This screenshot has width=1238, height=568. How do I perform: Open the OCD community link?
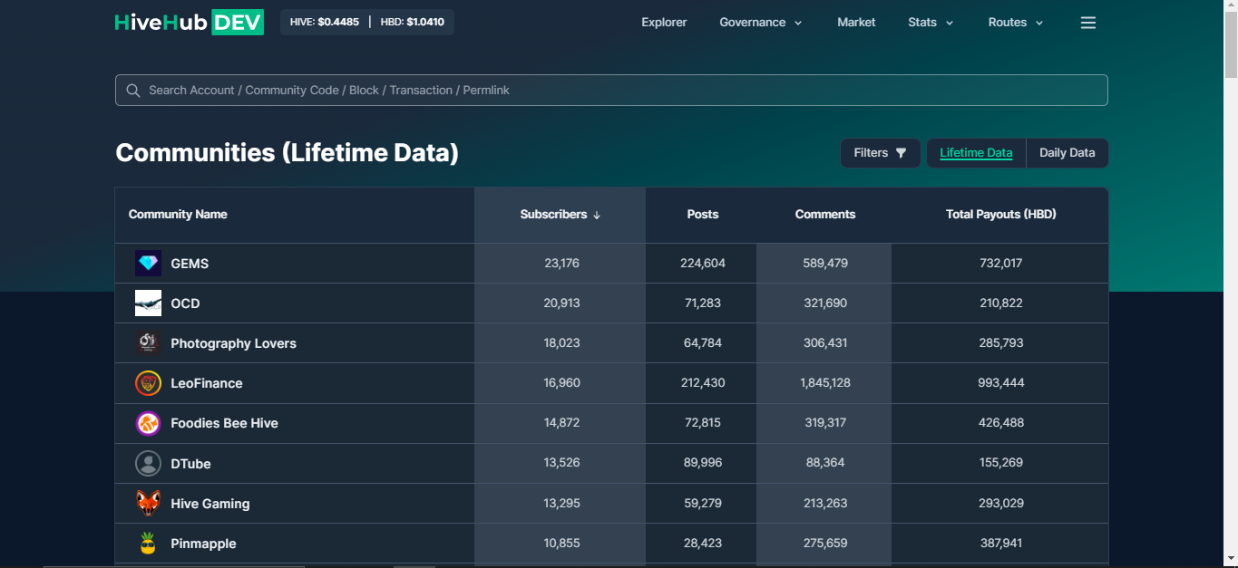185,303
